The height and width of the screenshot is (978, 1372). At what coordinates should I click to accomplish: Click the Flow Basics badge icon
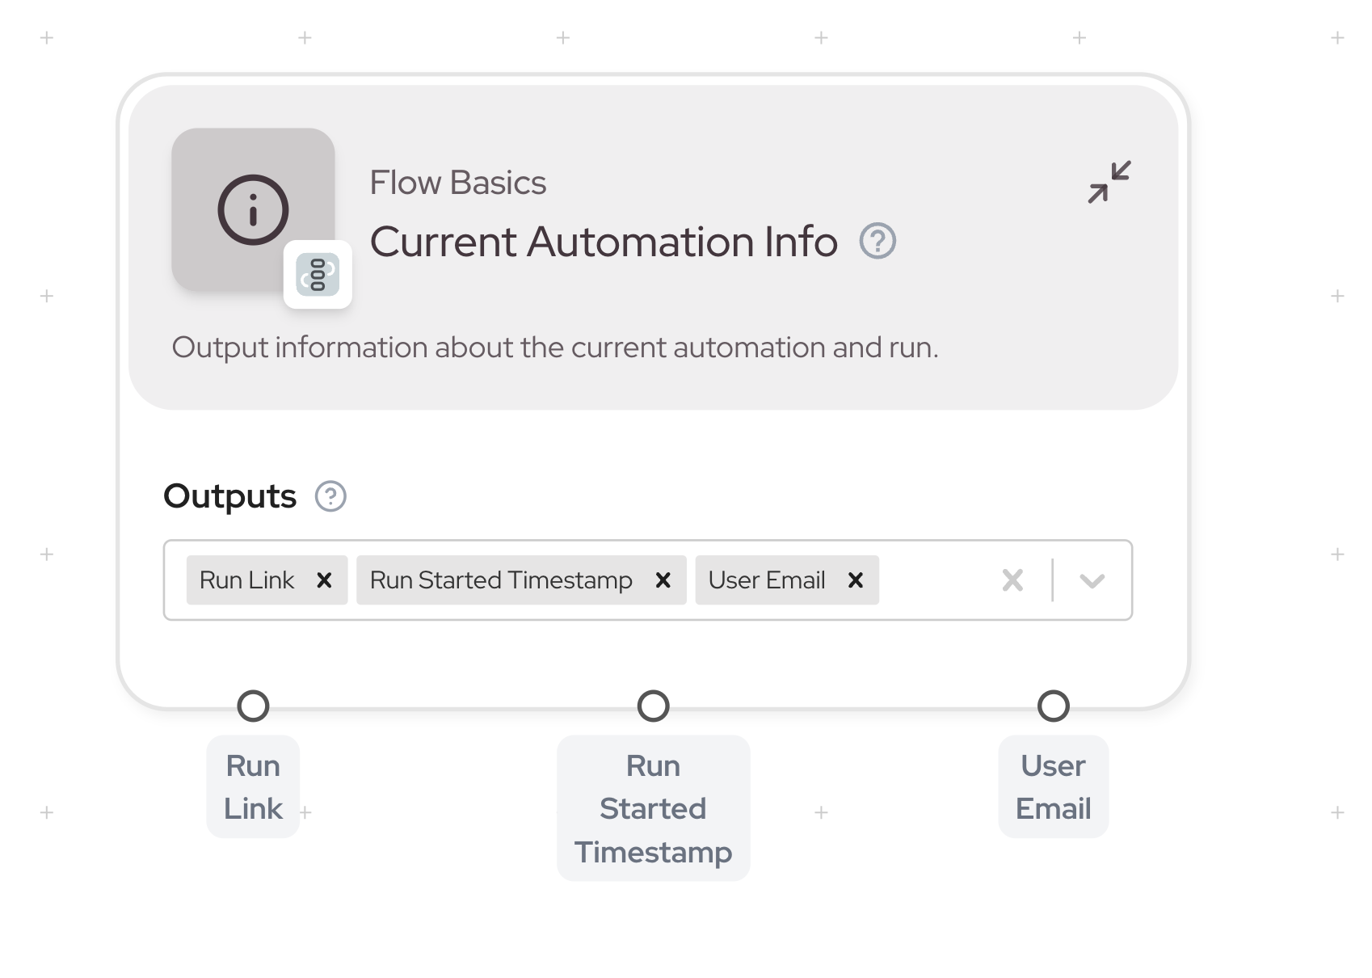click(318, 275)
